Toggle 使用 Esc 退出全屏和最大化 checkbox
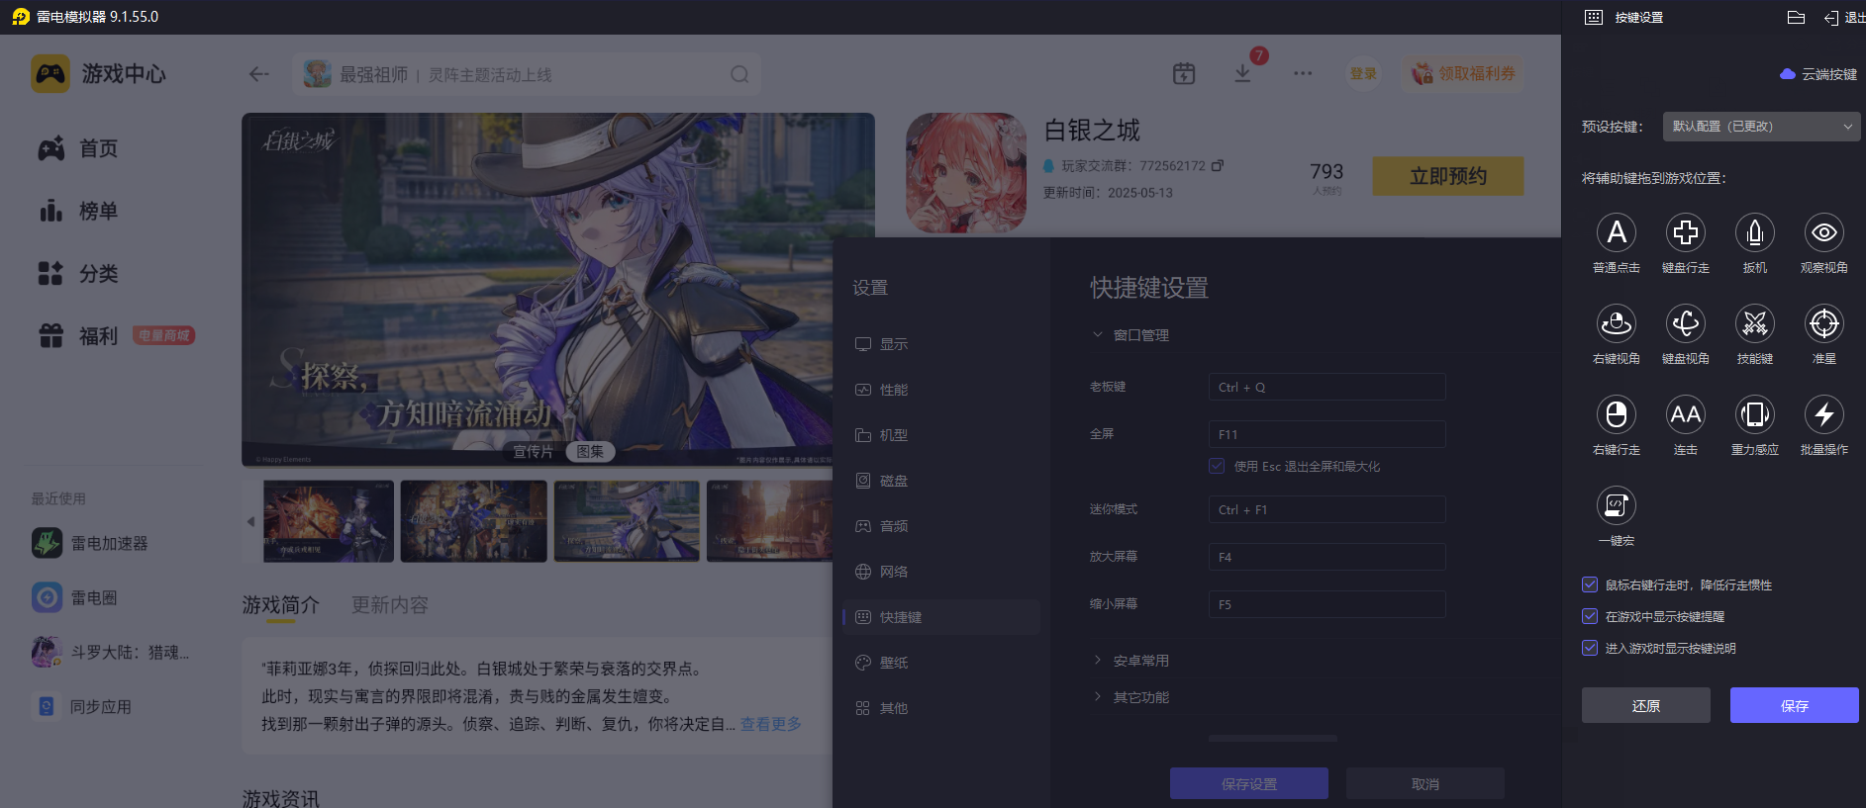The width and height of the screenshot is (1866, 808). point(1217,466)
